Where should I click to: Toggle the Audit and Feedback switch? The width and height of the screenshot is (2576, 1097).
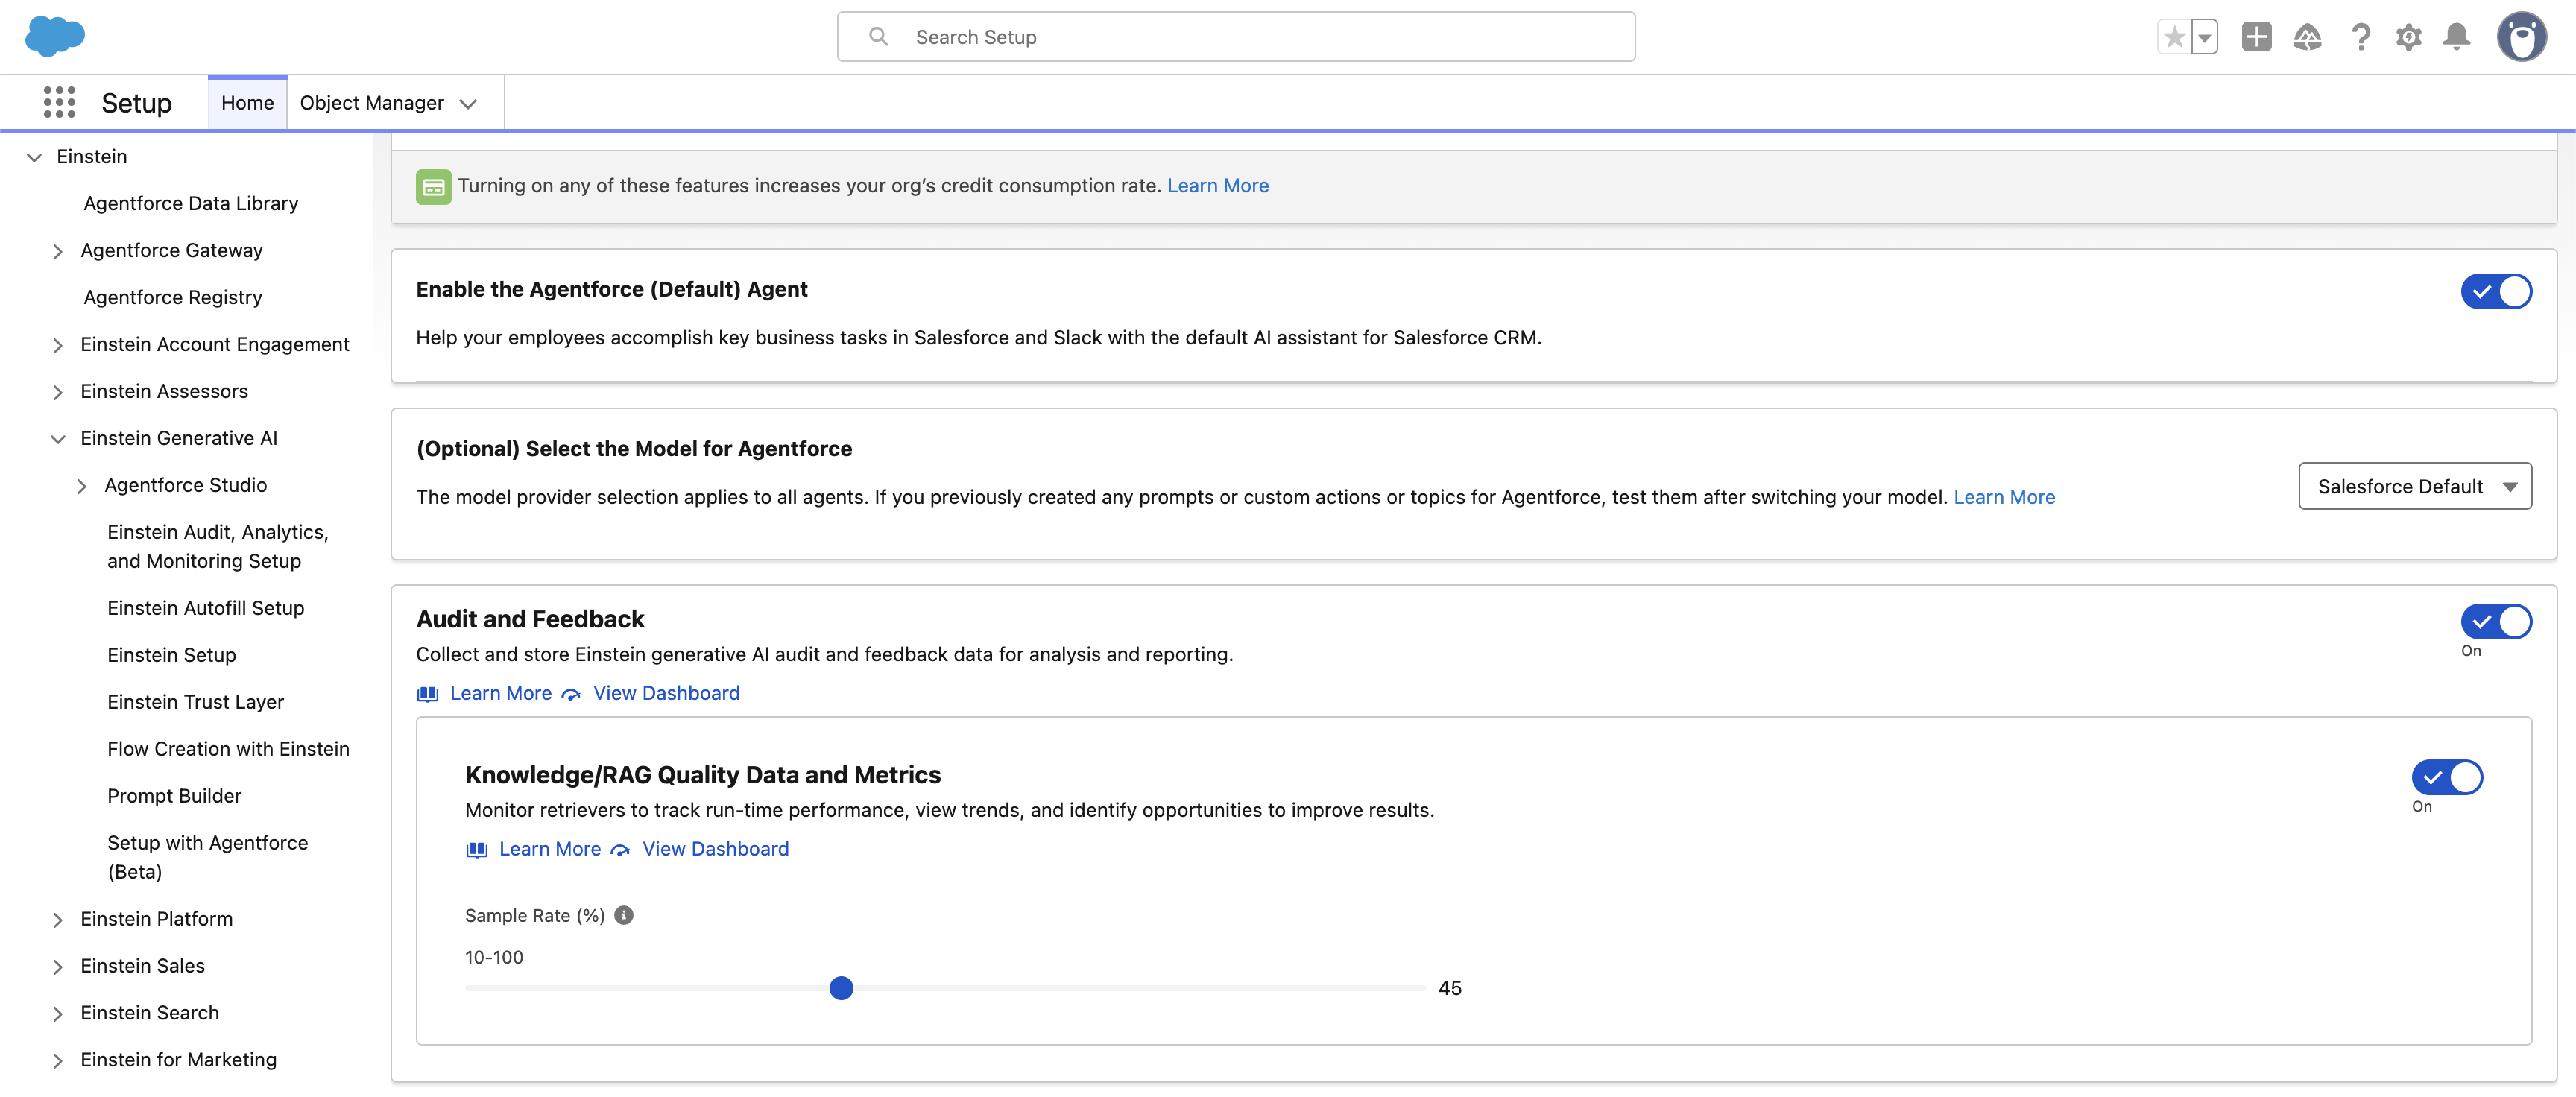click(x=2496, y=622)
